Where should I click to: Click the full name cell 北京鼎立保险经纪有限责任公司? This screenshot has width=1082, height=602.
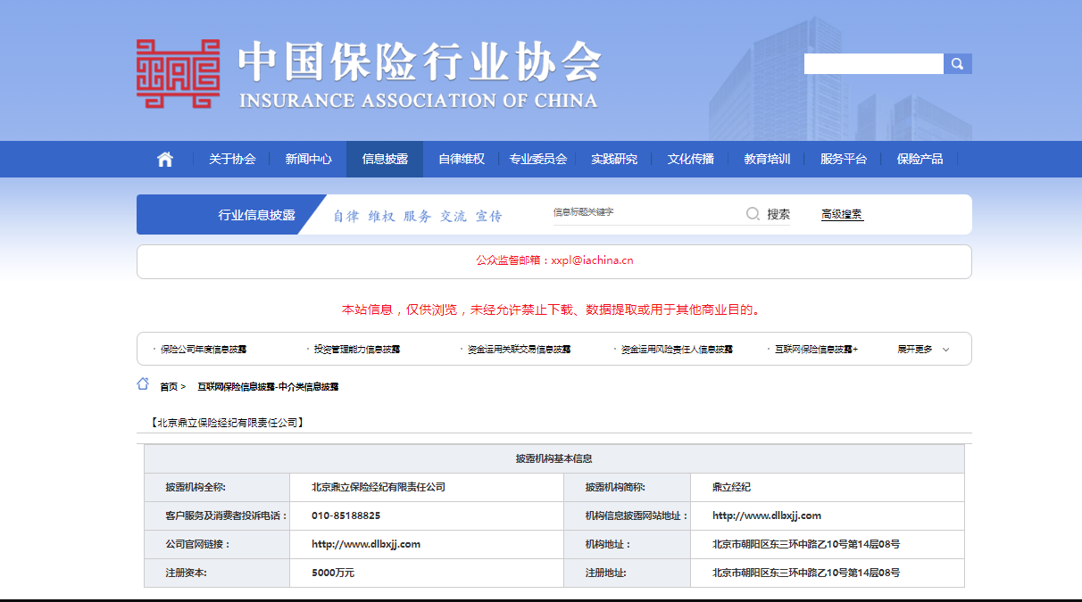click(379, 487)
